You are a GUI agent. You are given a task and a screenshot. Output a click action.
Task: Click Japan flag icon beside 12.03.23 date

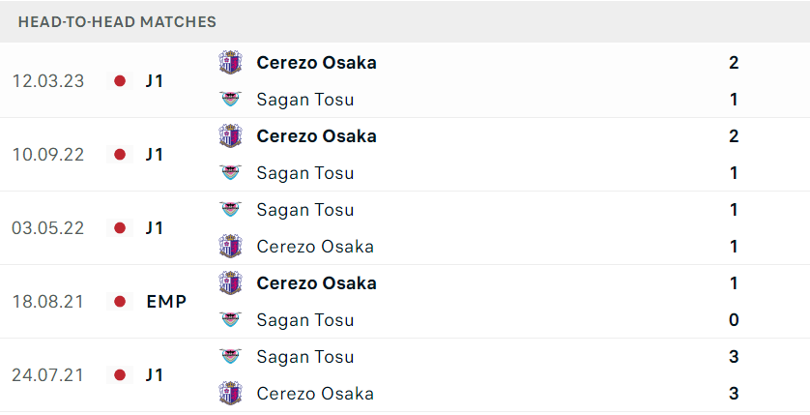(120, 81)
